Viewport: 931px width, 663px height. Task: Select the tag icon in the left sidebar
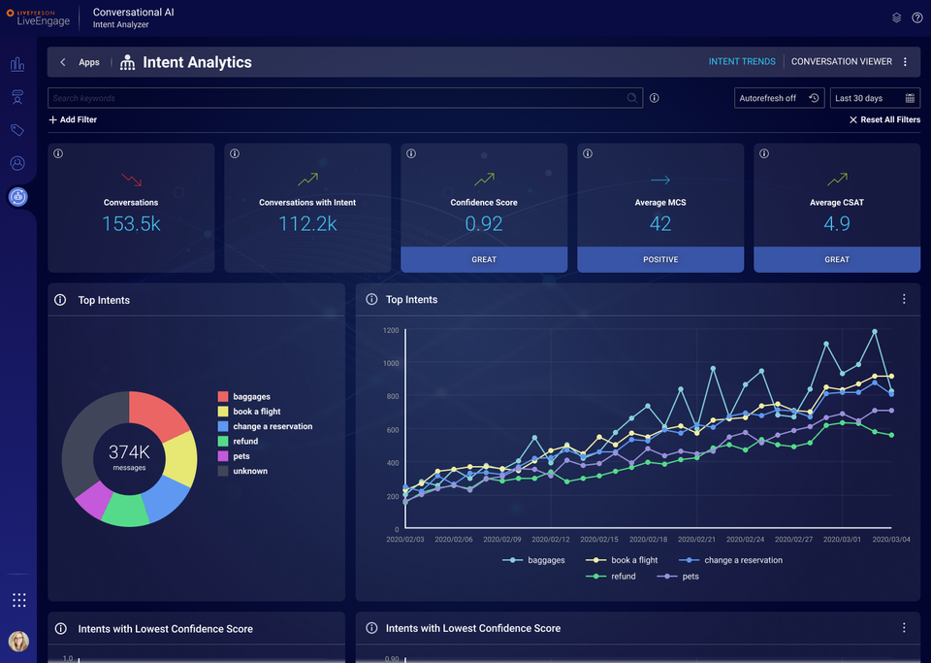point(17,130)
